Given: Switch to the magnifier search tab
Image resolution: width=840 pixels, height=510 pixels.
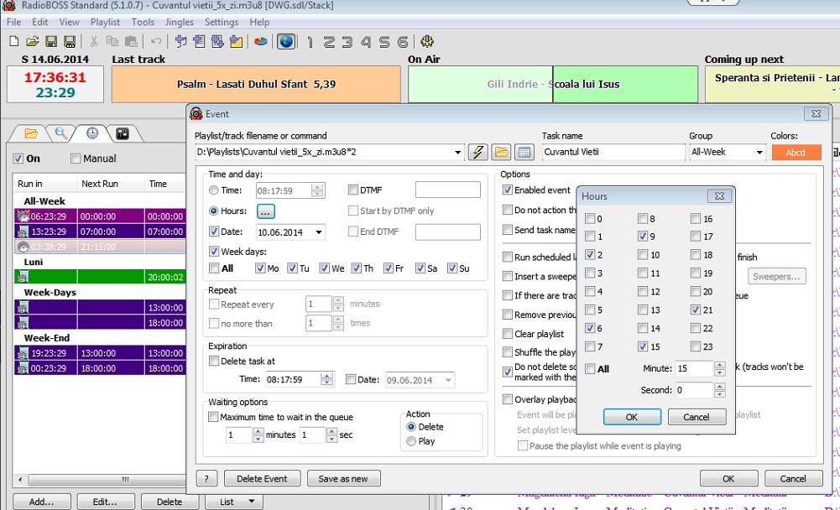Looking at the screenshot, I should click(x=61, y=133).
